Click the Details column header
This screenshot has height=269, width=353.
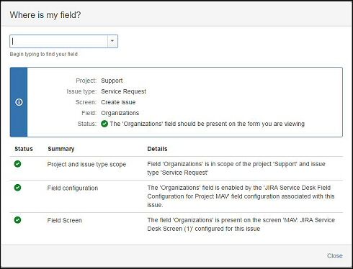(x=157, y=149)
